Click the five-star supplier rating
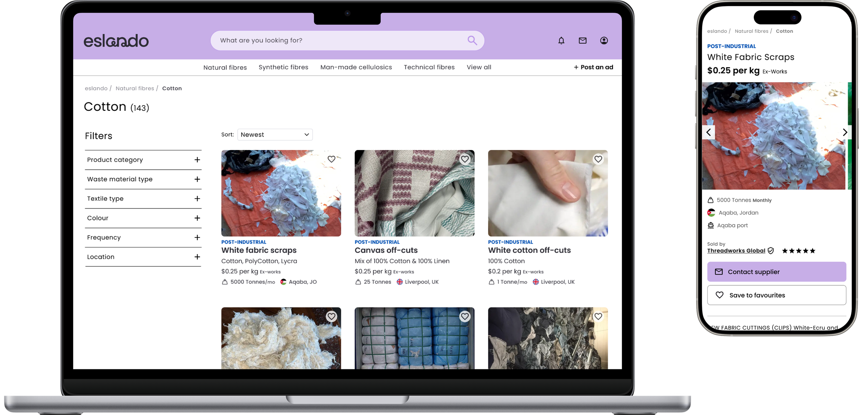Image resolution: width=859 pixels, height=415 pixels. [x=798, y=251]
